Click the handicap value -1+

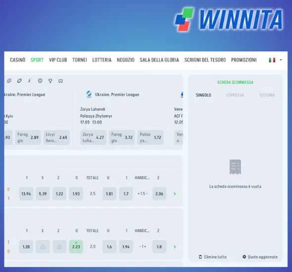[x=143, y=247]
